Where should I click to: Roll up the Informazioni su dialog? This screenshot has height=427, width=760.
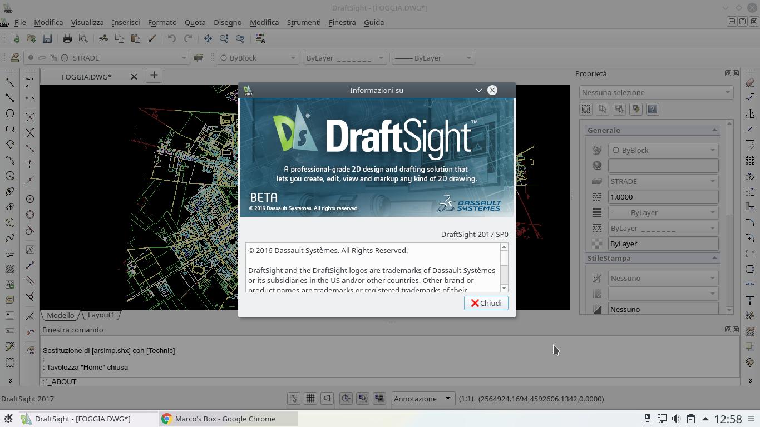point(478,90)
